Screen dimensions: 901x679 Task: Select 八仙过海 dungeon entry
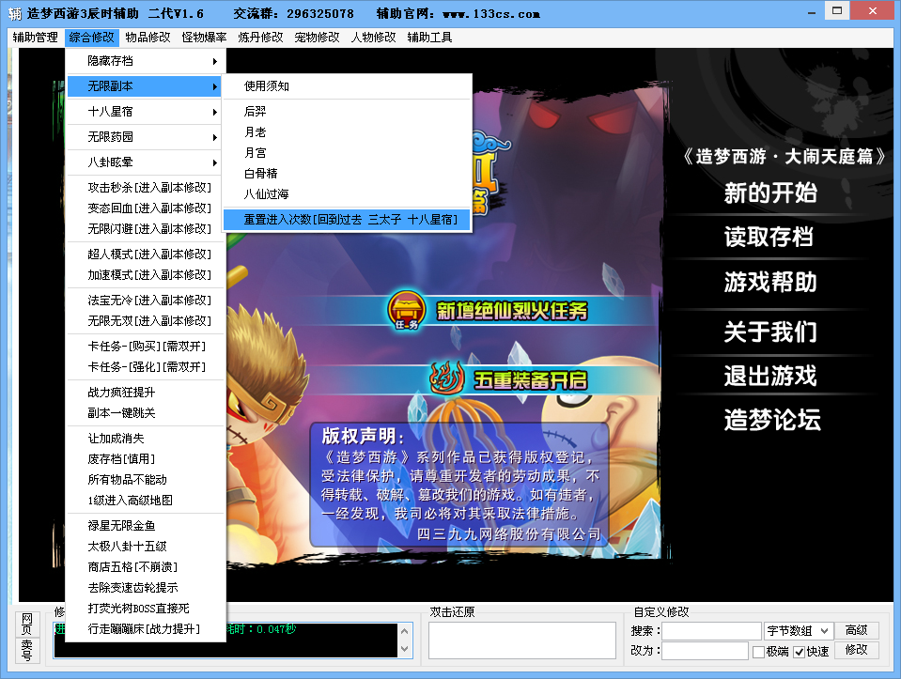click(347, 194)
